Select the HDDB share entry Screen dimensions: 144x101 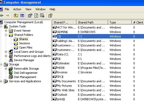[x=98, y=68]
